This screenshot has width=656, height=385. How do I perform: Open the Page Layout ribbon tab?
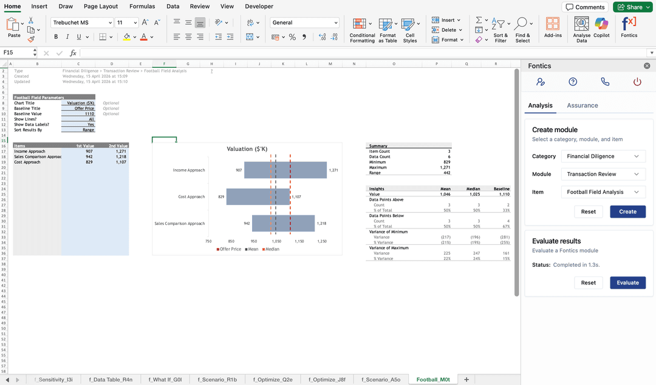click(101, 6)
